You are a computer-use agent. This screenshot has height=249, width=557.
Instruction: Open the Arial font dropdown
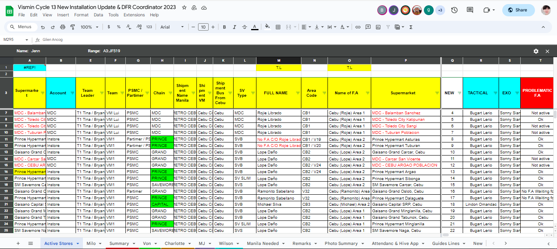[x=172, y=27]
